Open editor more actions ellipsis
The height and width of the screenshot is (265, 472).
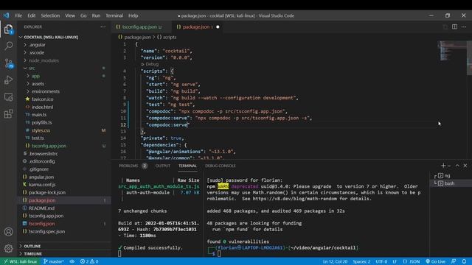pyautogui.click(x=464, y=26)
